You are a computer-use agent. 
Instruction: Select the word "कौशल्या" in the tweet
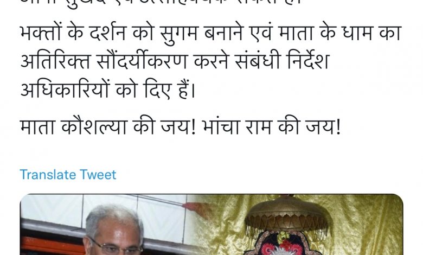tap(94, 127)
